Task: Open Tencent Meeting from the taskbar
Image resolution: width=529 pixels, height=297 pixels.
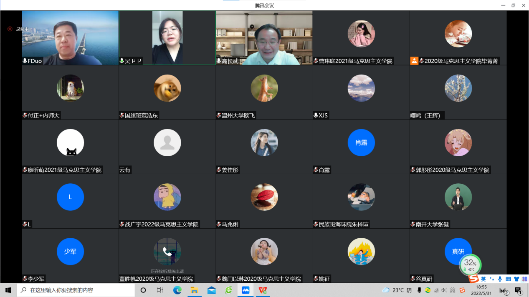Action: click(x=246, y=290)
